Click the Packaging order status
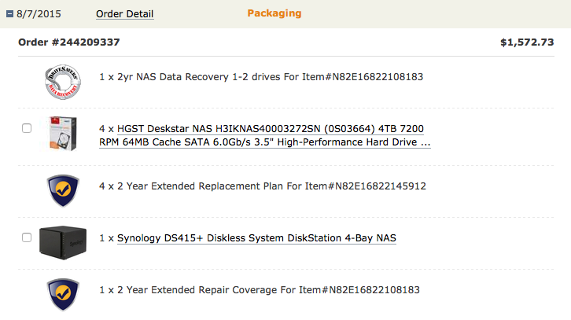Screen dimensions: 571x320 [274, 13]
